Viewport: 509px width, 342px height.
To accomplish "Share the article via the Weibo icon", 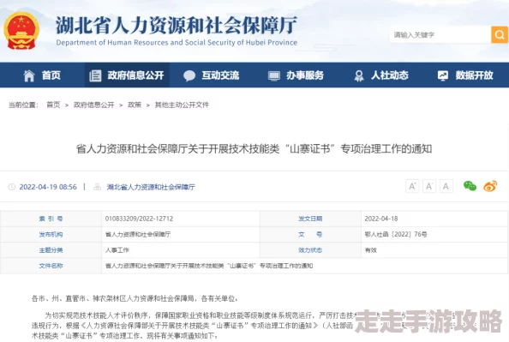I will click(490, 186).
